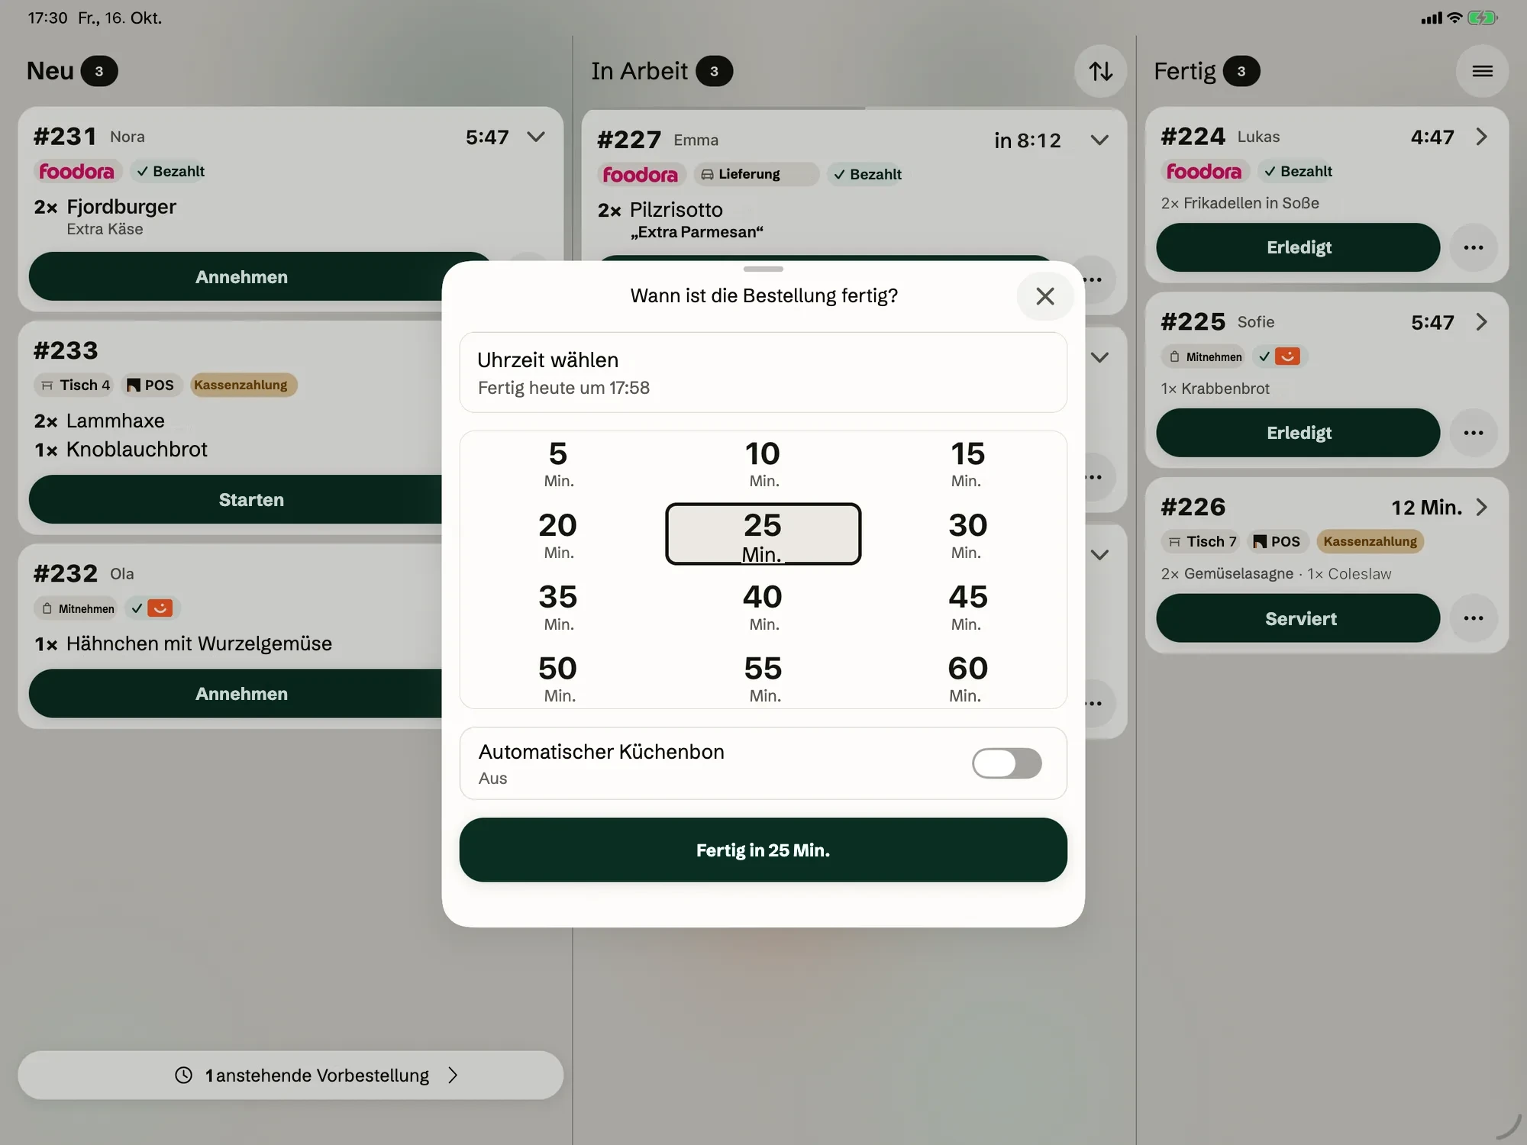This screenshot has width=1527, height=1145.
Task: Close the order ready time dialog
Action: 1044,296
